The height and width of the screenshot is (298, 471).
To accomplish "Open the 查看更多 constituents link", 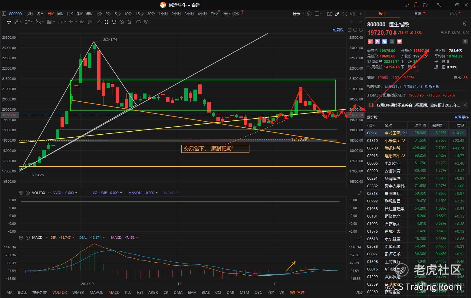I will click(x=461, y=117).
